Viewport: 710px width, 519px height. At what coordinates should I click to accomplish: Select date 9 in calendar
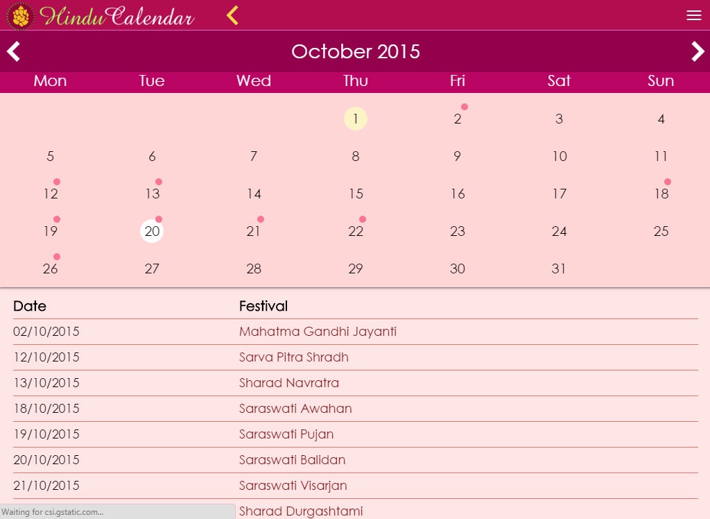458,156
